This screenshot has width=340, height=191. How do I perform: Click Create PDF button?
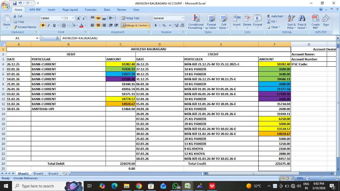tap(315, 22)
